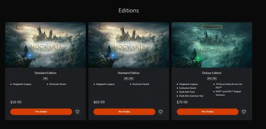Click the Standard Edition title on the $59.99 card
Screen dimensions: 266x129
coord(45,73)
